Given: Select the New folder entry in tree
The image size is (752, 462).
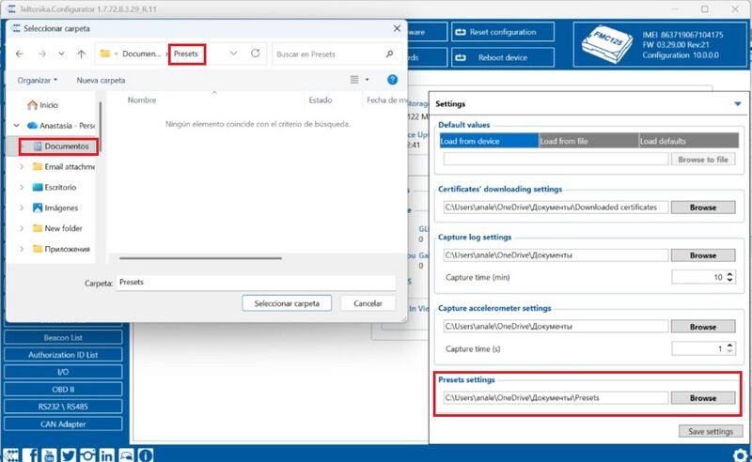Looking at the screenshot, I should click(x=57, y=228).
